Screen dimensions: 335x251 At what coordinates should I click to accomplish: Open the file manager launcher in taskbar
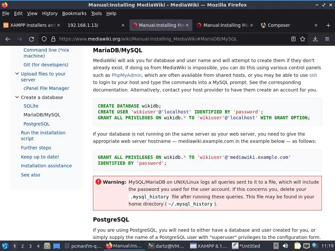pos(47,246)
